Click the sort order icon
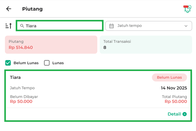This screenshot has width=196, height=131. click(x=9, y=26)
